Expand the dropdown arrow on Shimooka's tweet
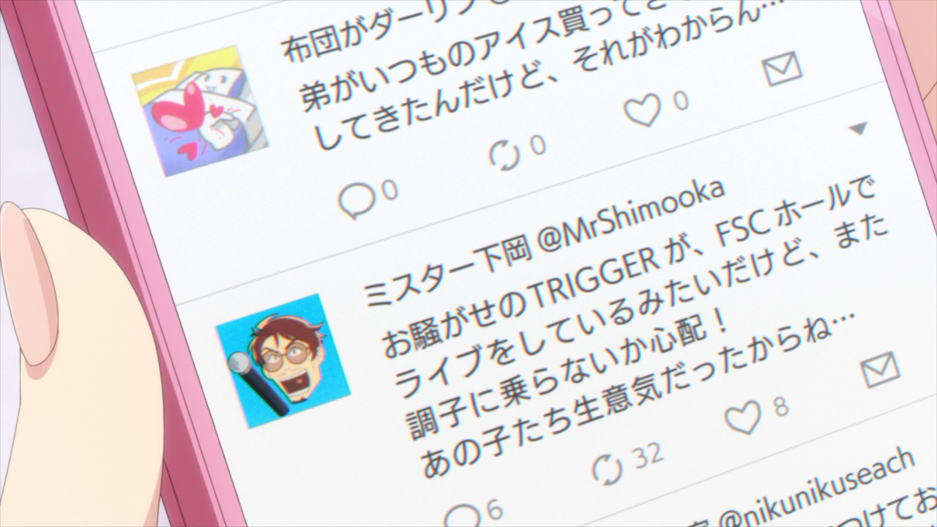Viewport: 937px width, 527px height. coord(859,129)
